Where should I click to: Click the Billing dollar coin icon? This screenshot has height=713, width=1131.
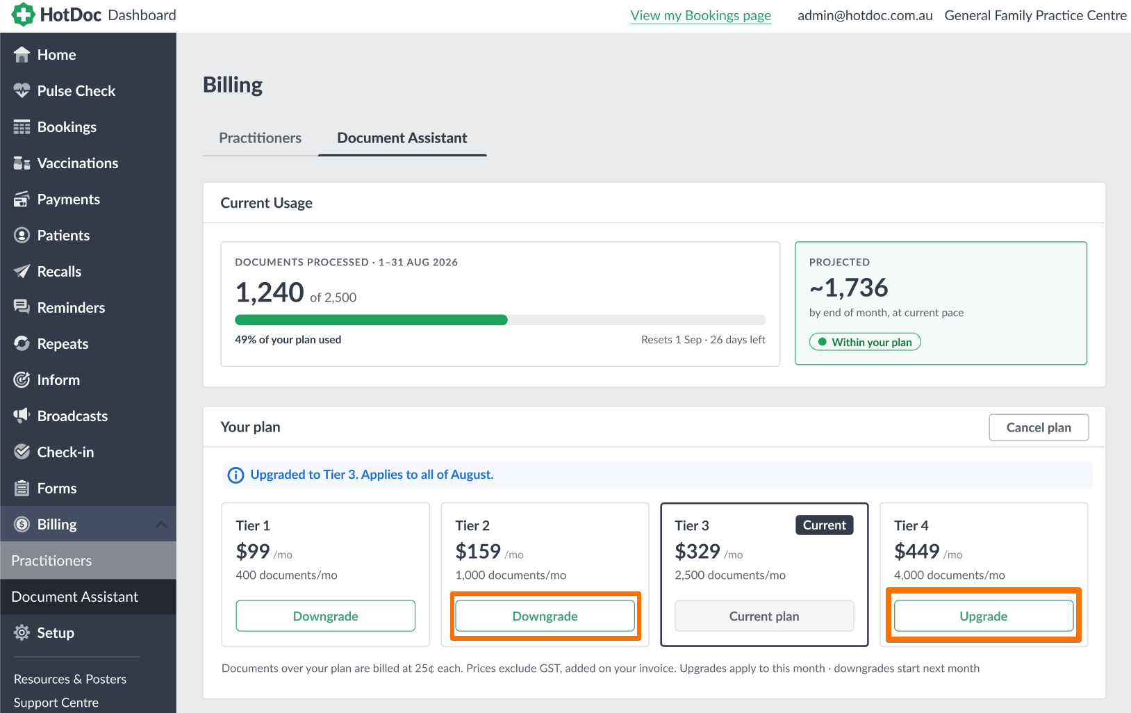(x=22, y=524)
